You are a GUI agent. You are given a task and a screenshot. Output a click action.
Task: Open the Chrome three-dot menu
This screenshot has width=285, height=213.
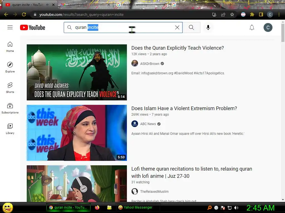[x=279, y=14]
